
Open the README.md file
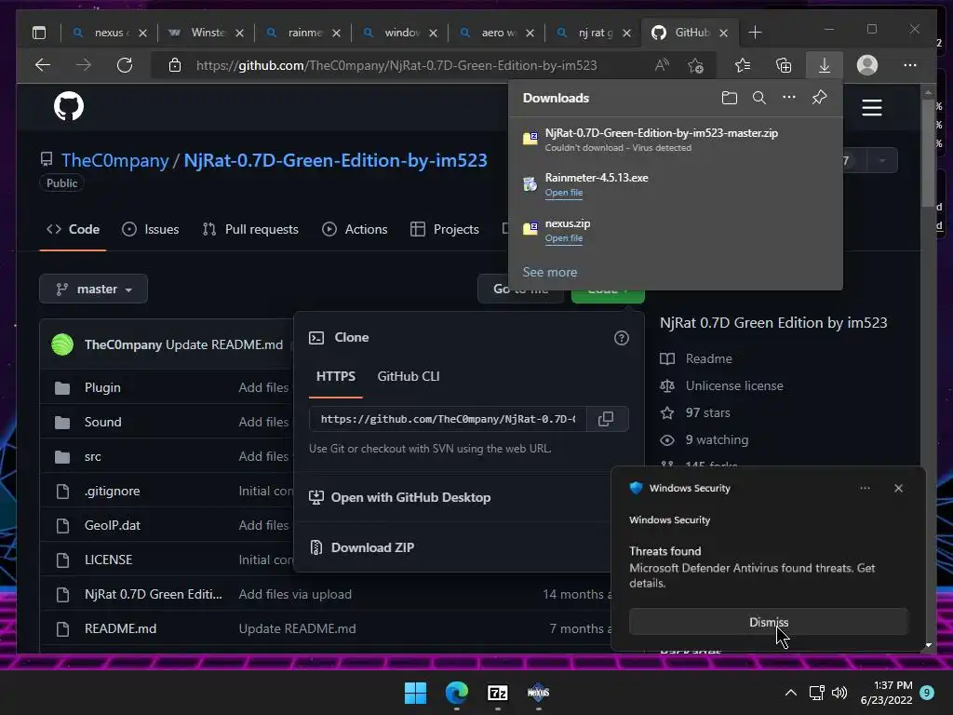click(x=120, y=628)
